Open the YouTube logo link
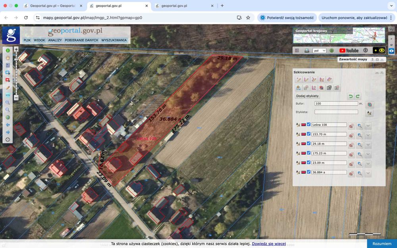This screenshot has width=397, height=248. [349, 51]
